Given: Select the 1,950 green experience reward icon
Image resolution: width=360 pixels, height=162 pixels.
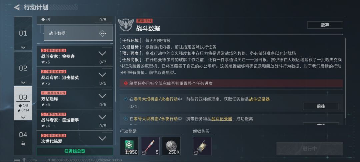Looking at the screenshot, I should [x=129, y=146].
